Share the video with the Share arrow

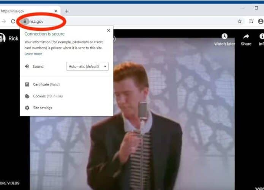[246, 36]
